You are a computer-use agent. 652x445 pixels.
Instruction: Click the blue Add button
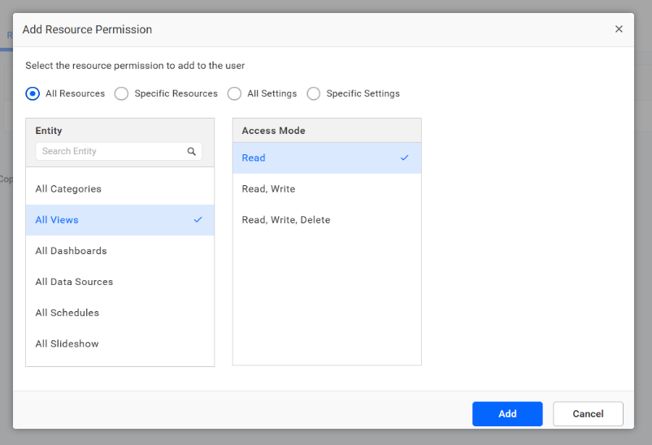click(507, 414)
